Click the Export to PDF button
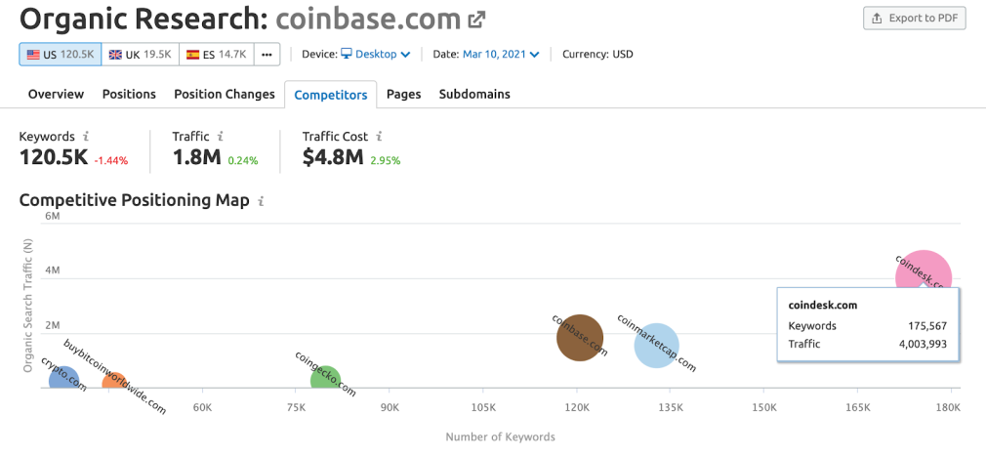Screen dimensions: 986x457 (915, 19)
